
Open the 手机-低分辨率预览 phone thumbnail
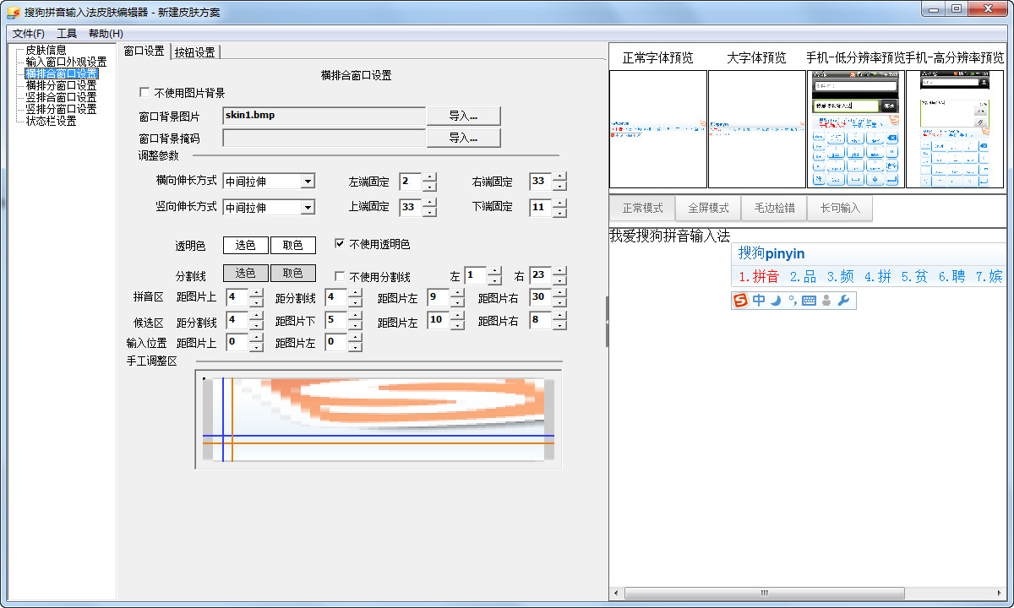pyautogui.click(x=855, y=129)
